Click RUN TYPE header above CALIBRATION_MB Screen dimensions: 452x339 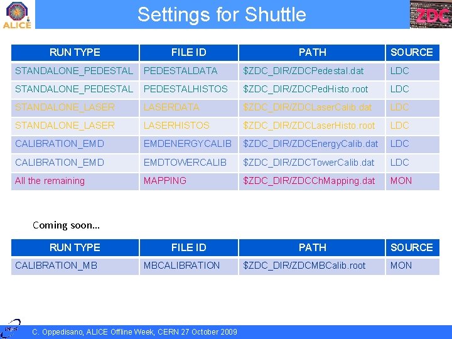(75, 247)
